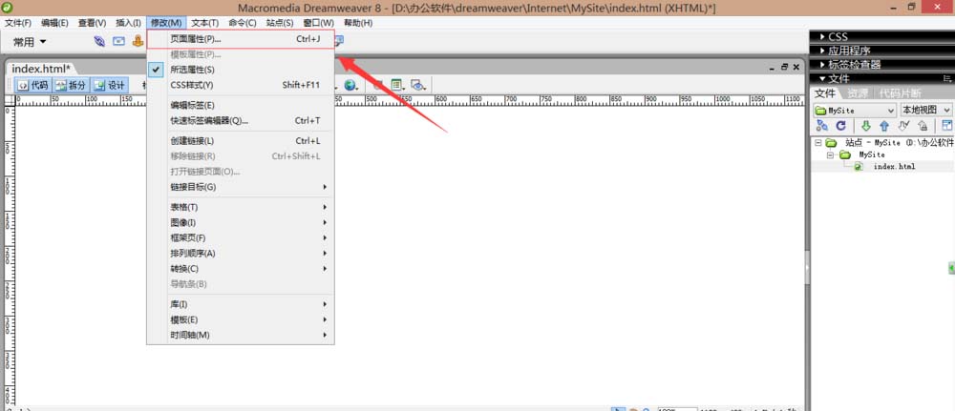Click the green Get files arrow icon
This screenshot has width=955, height=411.
(x=865, y=126)
